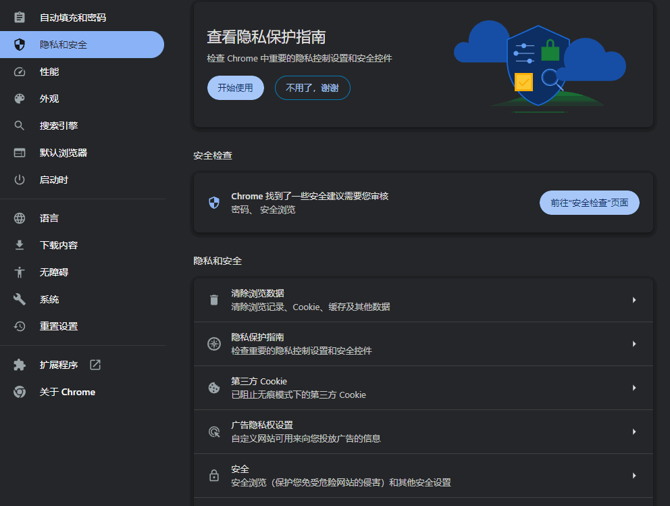Go to the 性能 settings section

click(x=82, y=72)
